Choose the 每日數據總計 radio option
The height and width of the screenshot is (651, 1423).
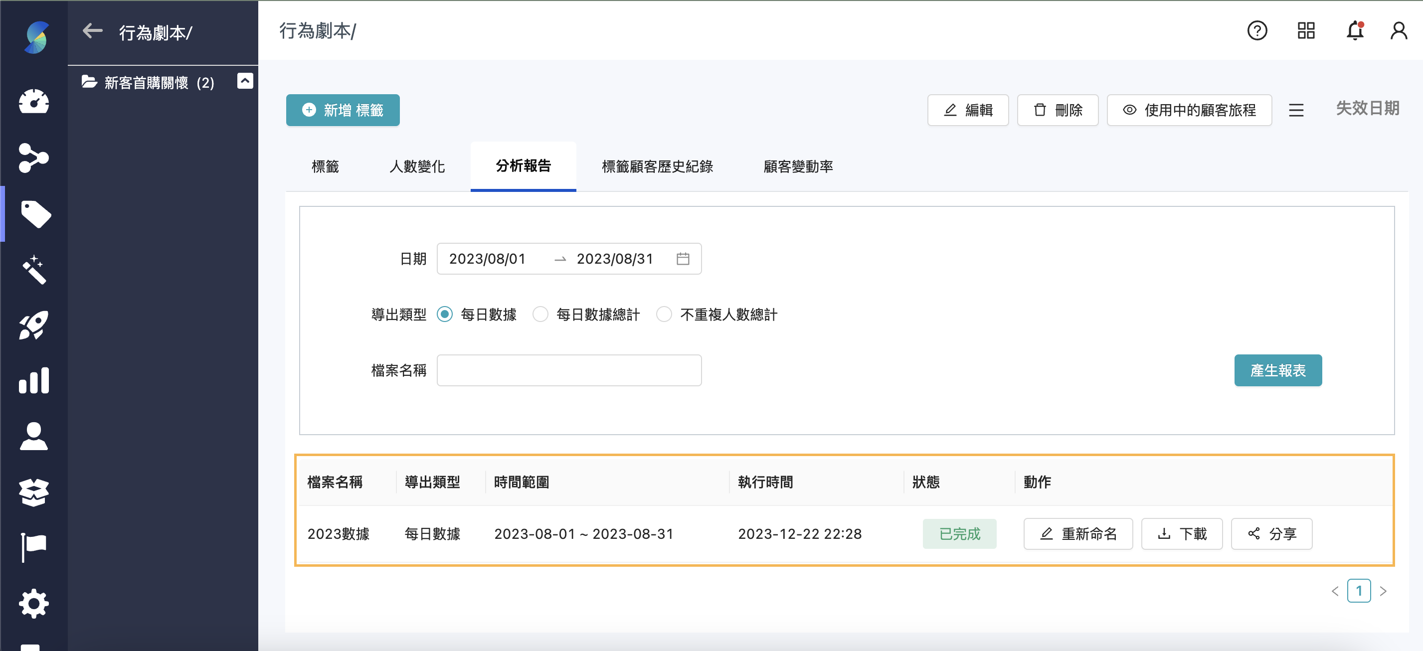click(x=540, y=314)
